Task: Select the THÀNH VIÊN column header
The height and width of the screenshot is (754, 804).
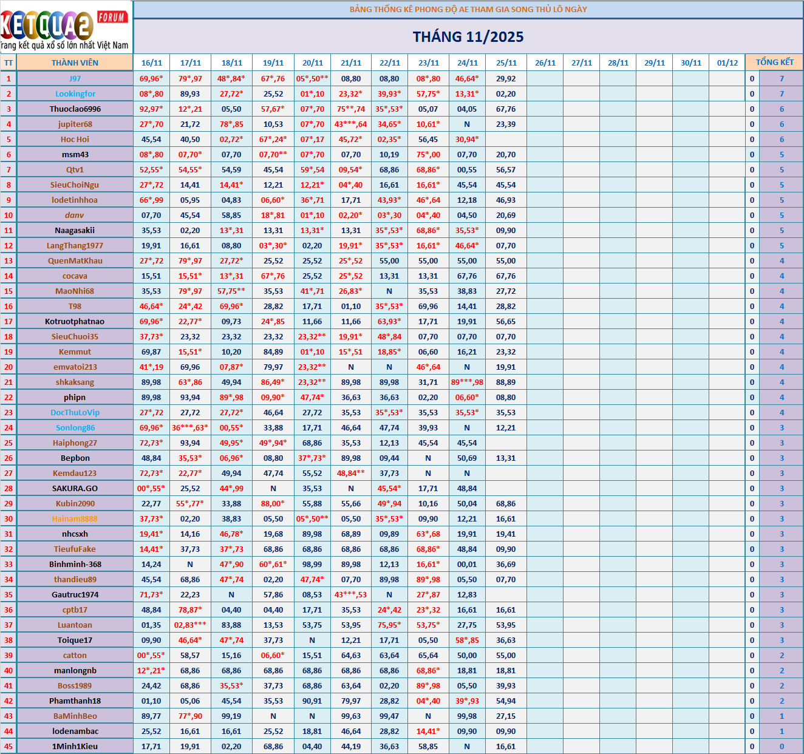Action: pos(75,63)
